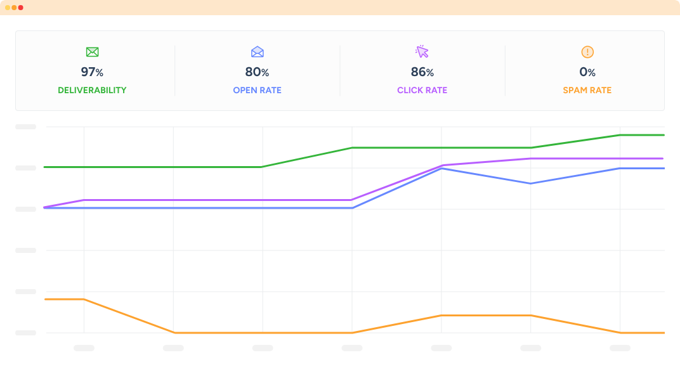Click the yellow window control dot
The width and height of the screenshot is (680, 369).
coord(8,8)
